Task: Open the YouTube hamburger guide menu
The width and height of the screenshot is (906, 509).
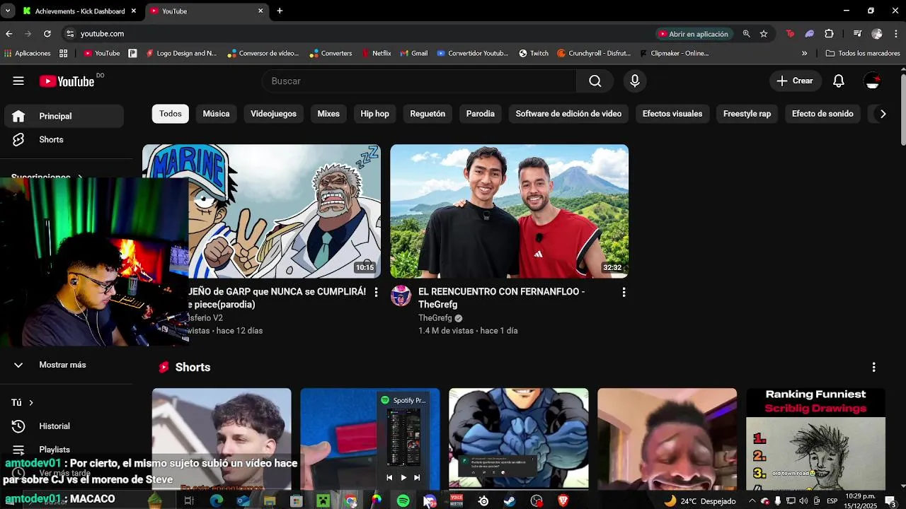Action: [18, 81]
